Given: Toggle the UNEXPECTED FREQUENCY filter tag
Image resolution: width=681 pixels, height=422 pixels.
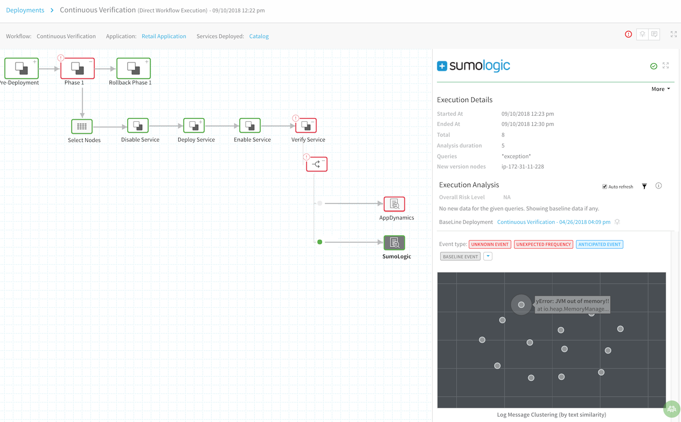Looking at the screenshot, I should click(x=543, y=244).
